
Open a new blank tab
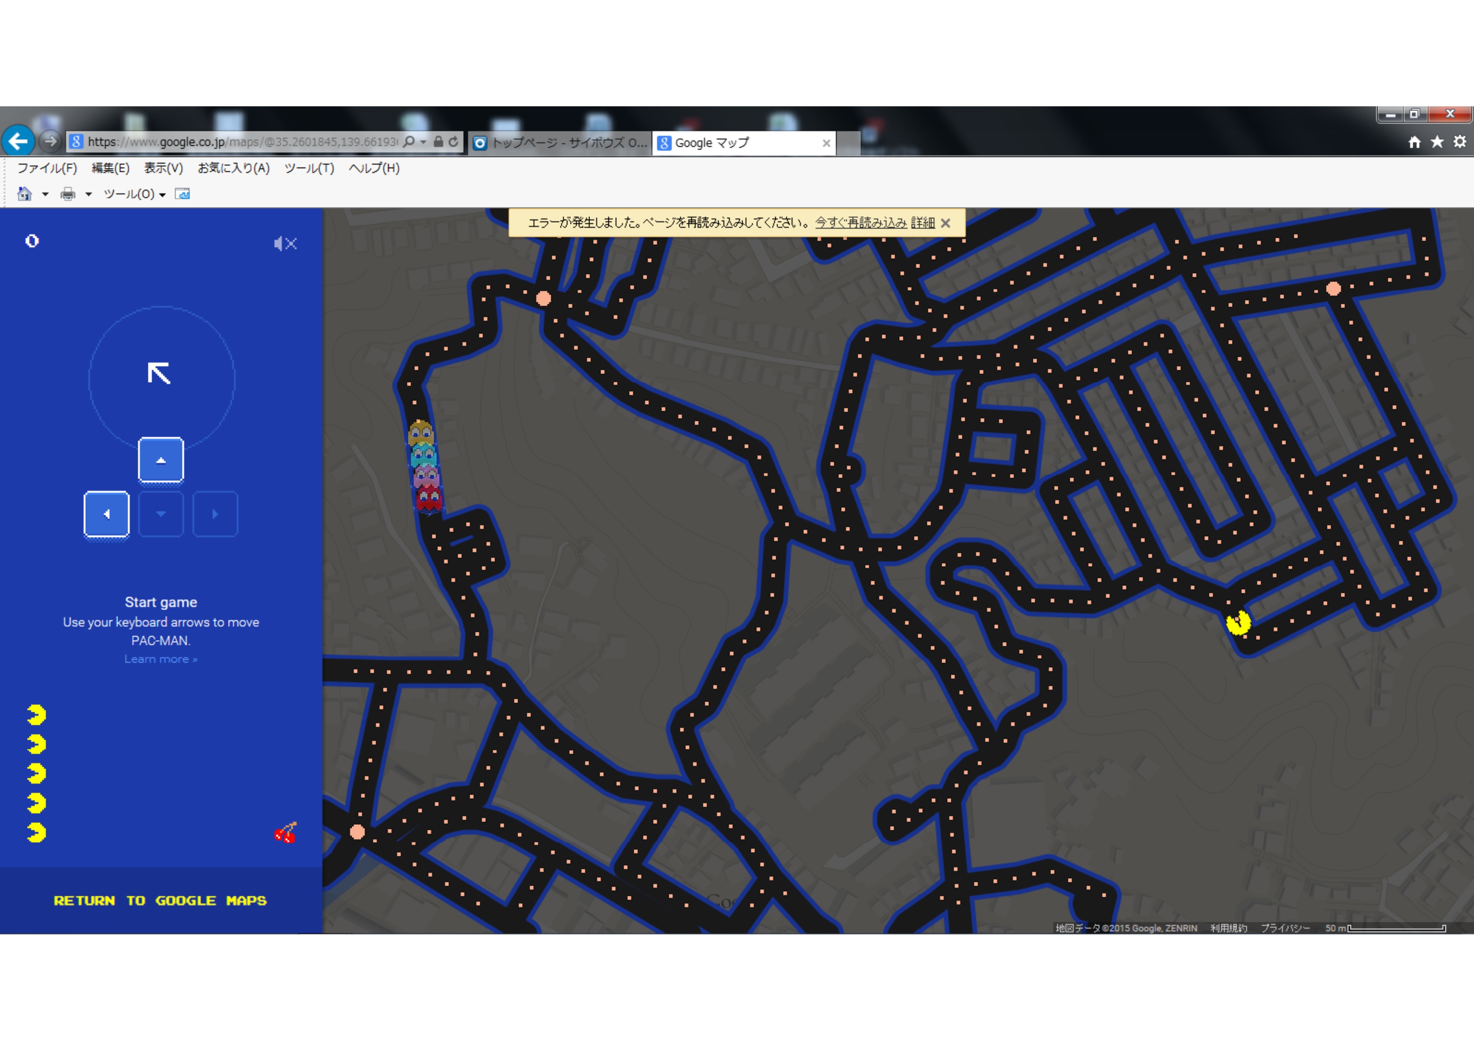point(848,143)
